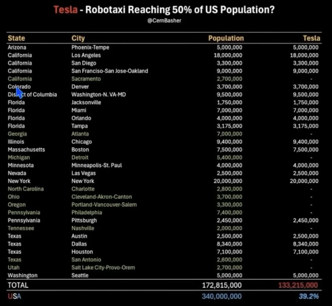Click the 340,000,000 USA population value
The image size is (332, 306).
tap(222, 296)
